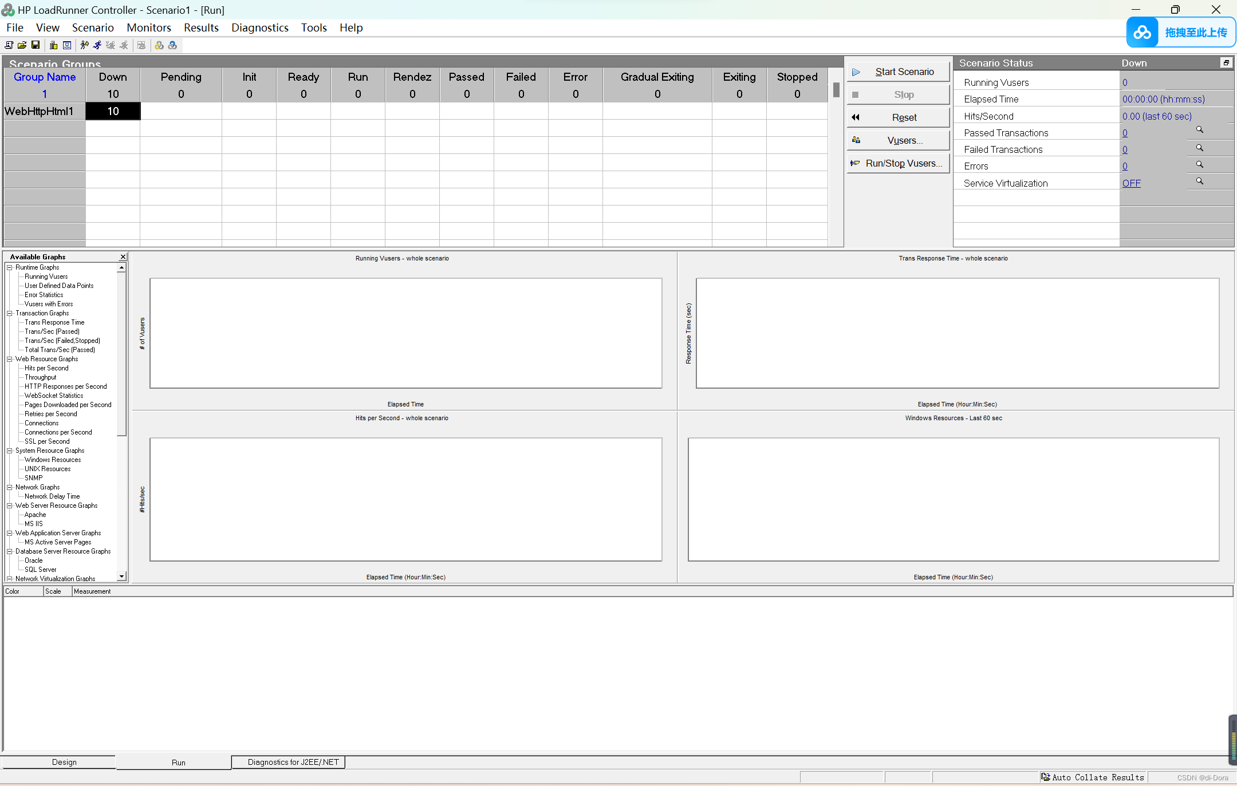Collapse the Transaction Graphs tree node
Viewport: 1237px width, 786px height.
pyautogui.click(x=10, y=313)
